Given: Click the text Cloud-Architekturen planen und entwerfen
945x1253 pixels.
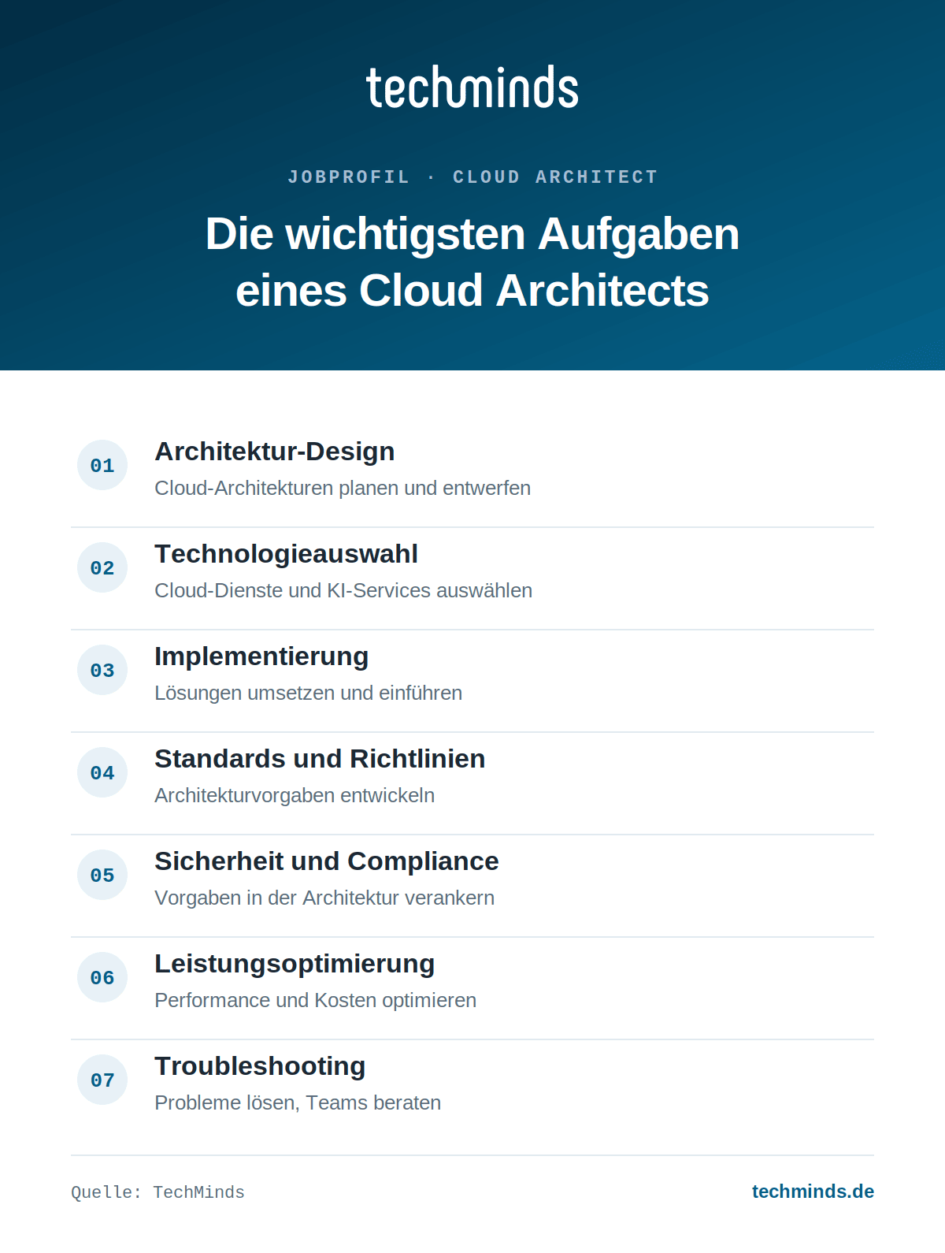Looking at the screenshot, I should pos(343,488).
